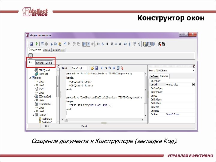
Task: Select ToolButton1 in the component tree
Action: [47, 119]
